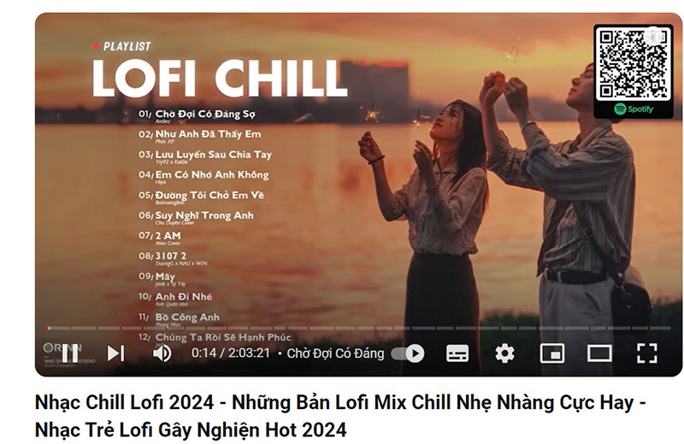Toggle the autoplay switch
Viewport: 684px width, 444px height.
408,353
